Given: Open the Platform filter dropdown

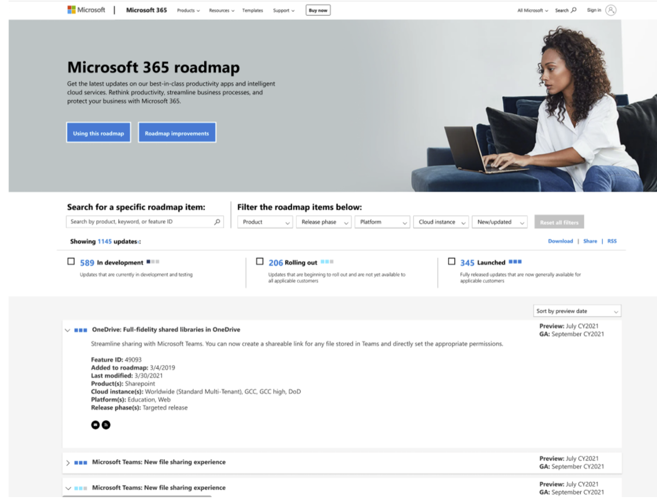Looking at the screenshot, I should tap(382, 222).
